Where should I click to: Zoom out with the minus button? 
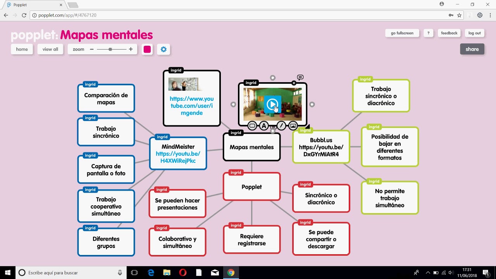click(92, 49)
